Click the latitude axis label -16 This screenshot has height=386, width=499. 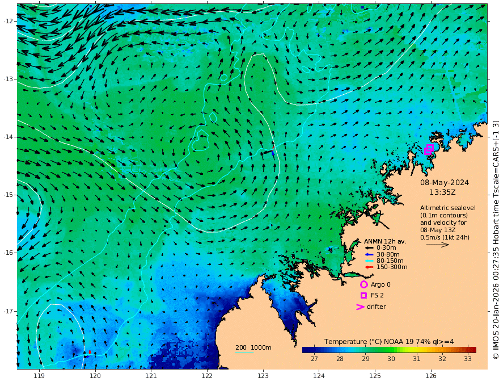coord(9,253)
